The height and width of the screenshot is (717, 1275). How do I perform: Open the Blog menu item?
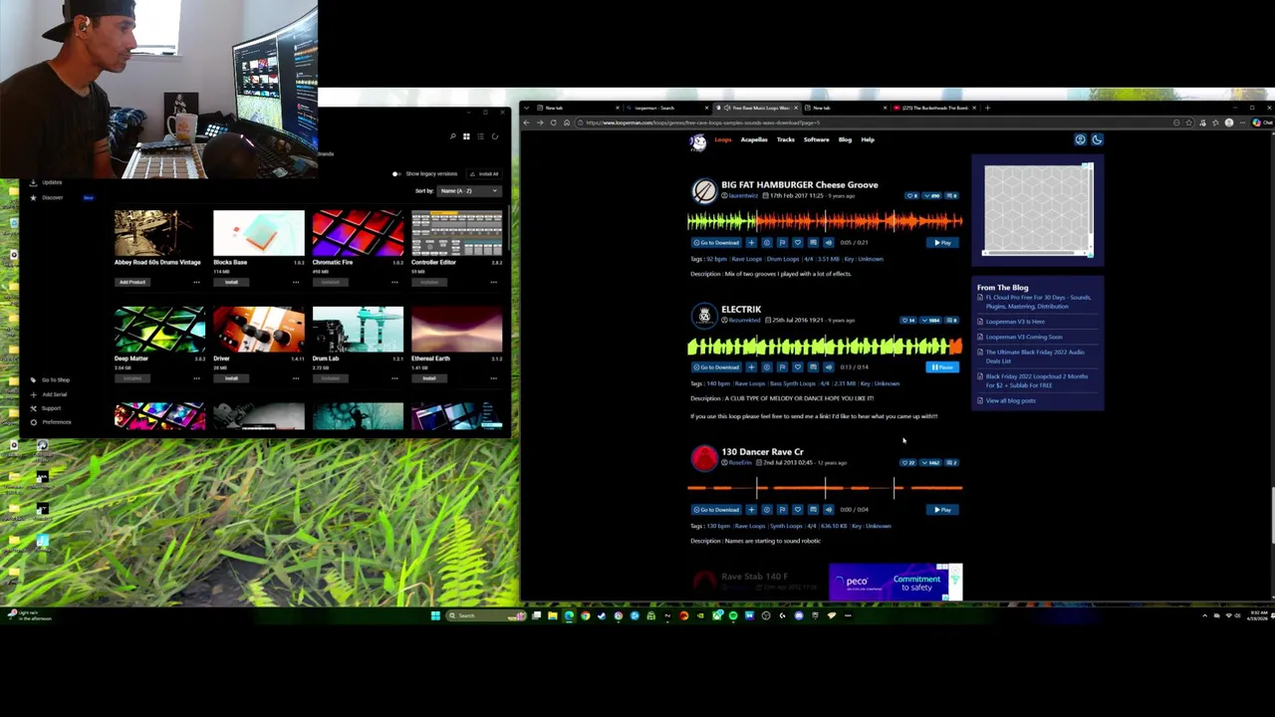click(x=845, y=139)
